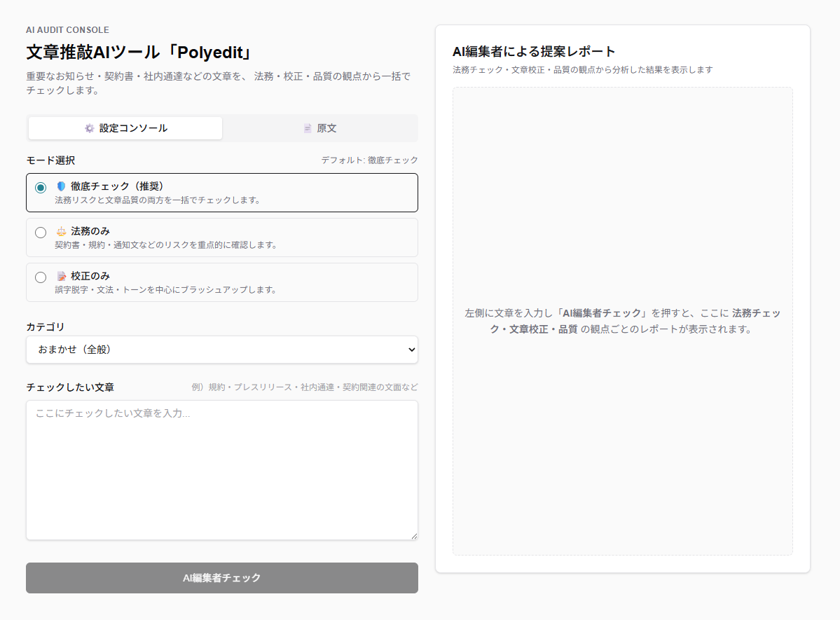Image resolution: width=840 pixels, height=620 pixels.
Task: Click the scales icon for 法務のみ
Action: tap(61, 231)
